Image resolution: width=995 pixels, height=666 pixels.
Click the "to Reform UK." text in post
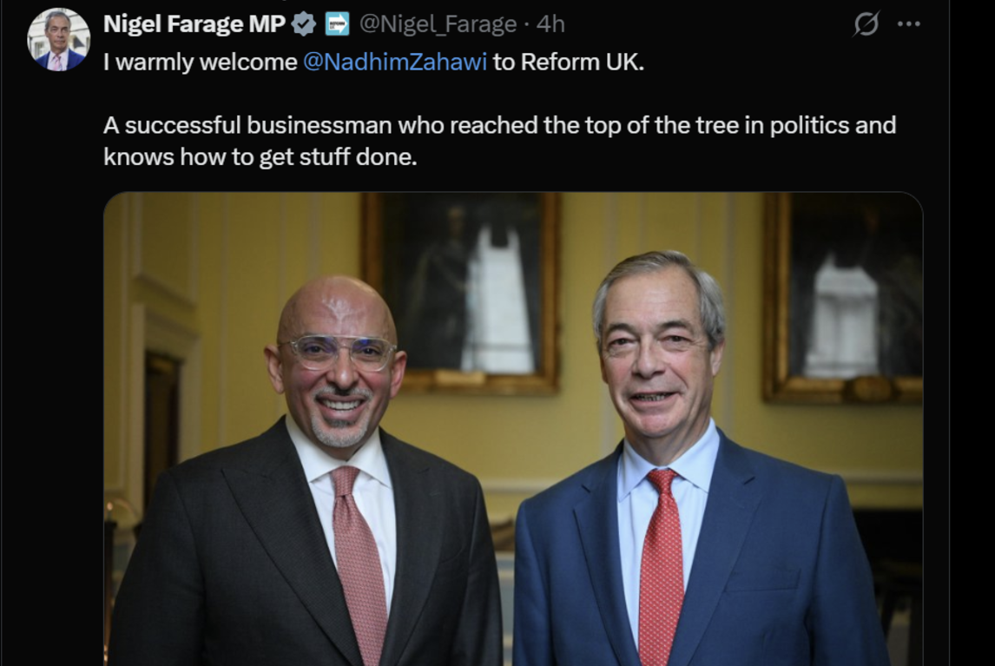pos(569,63)
